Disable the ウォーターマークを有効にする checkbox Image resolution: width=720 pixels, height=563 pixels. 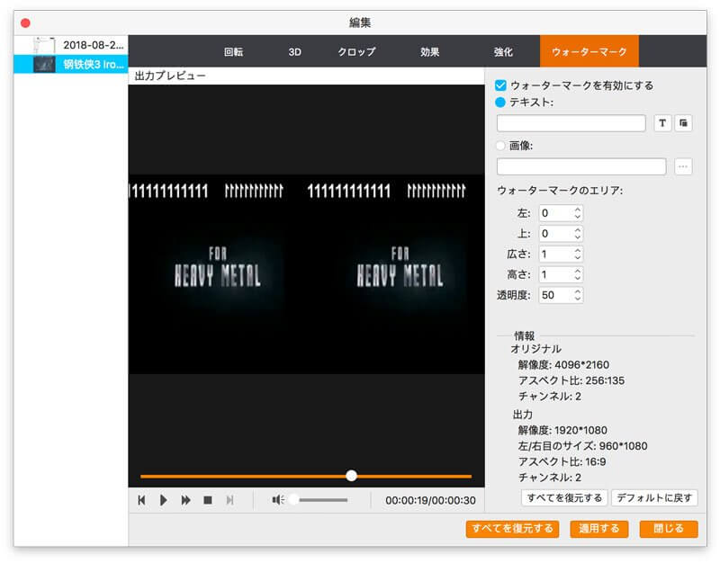click(x=500, y=85)
